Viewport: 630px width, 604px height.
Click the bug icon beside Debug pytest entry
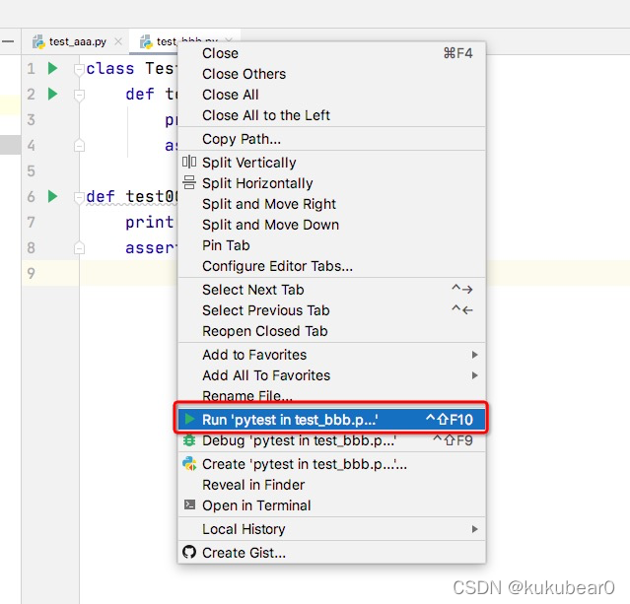coord(189,440)
